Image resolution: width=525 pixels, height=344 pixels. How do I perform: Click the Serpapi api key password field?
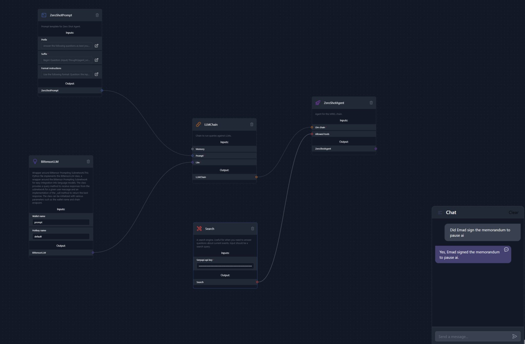(x=225, y=266)
